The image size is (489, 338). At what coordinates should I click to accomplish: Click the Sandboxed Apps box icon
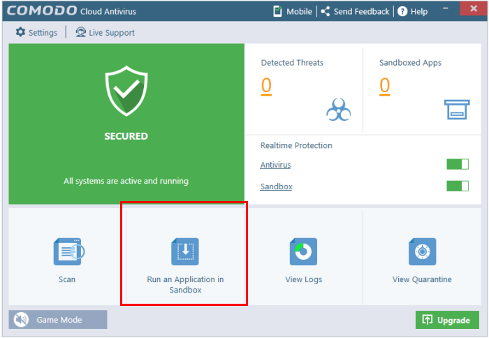[457, 110]
